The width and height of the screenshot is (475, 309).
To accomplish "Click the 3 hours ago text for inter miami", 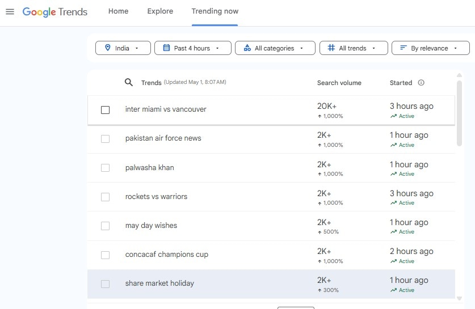I will [411, 106].
